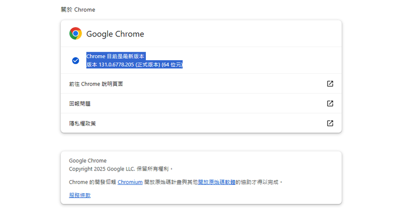Click highlighted text Chrome 目前是最新版本
The width and height of the screenshot is (395, 214).
click(x=115, y=56)
